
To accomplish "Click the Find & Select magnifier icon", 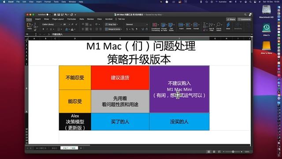I will 219,25.
